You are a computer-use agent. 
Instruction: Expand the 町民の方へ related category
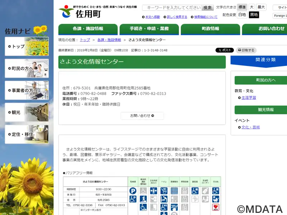[x=261, y=80]
